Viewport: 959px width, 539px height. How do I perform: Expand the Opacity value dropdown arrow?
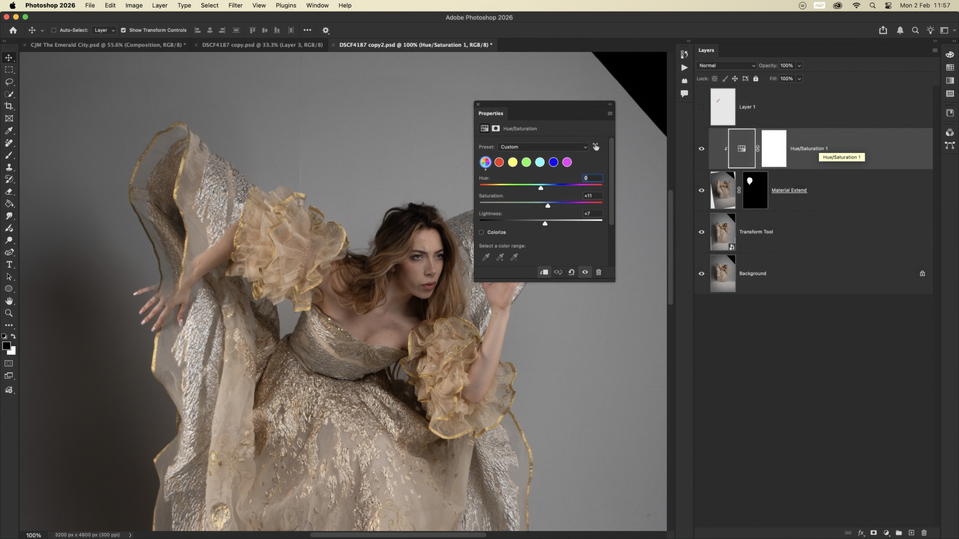(x=799, y=66)
